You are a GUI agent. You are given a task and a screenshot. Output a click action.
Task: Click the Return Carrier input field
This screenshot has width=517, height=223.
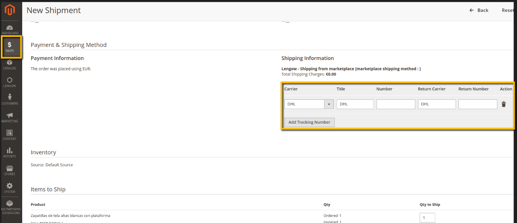pos(436,104)
